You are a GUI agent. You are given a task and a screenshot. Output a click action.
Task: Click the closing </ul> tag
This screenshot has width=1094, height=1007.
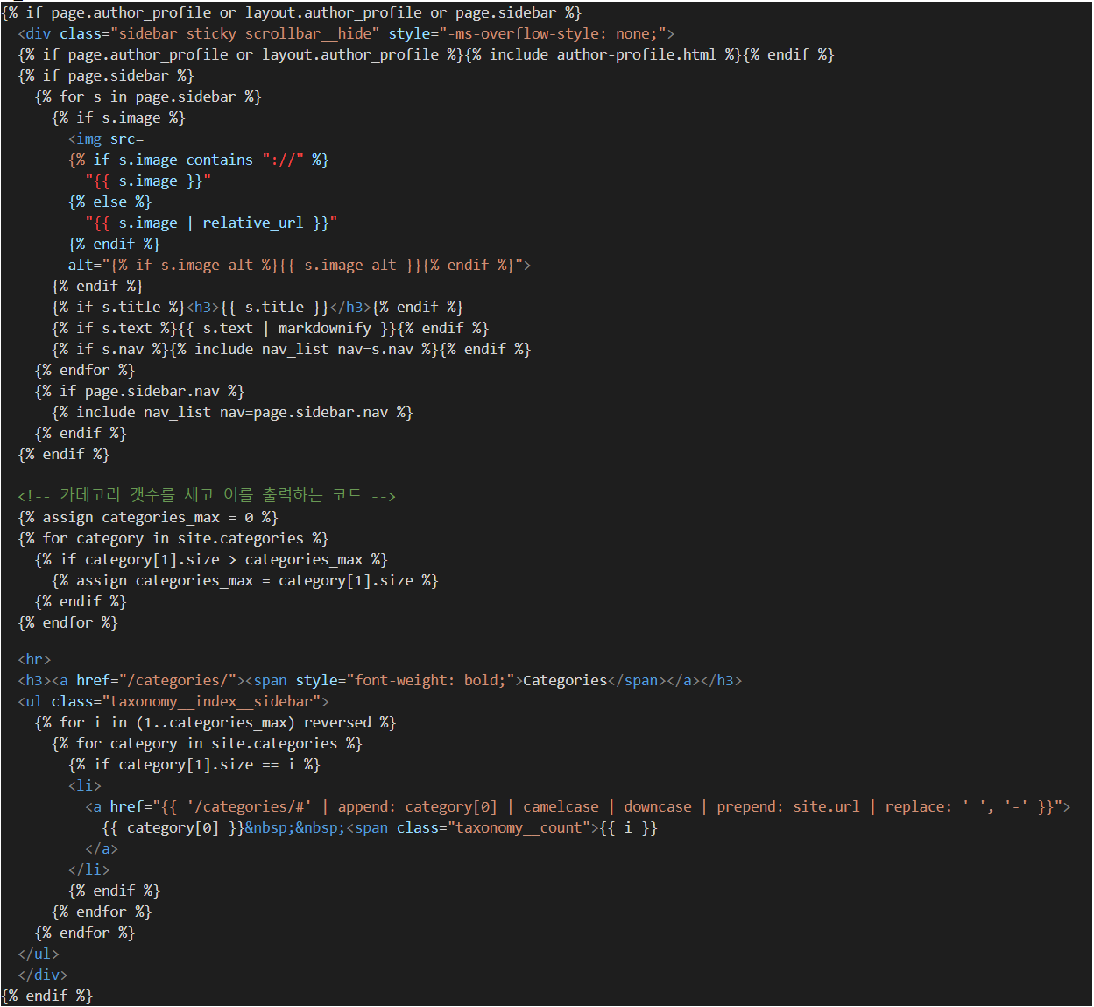pyautogui.click(x=39, y=954)
